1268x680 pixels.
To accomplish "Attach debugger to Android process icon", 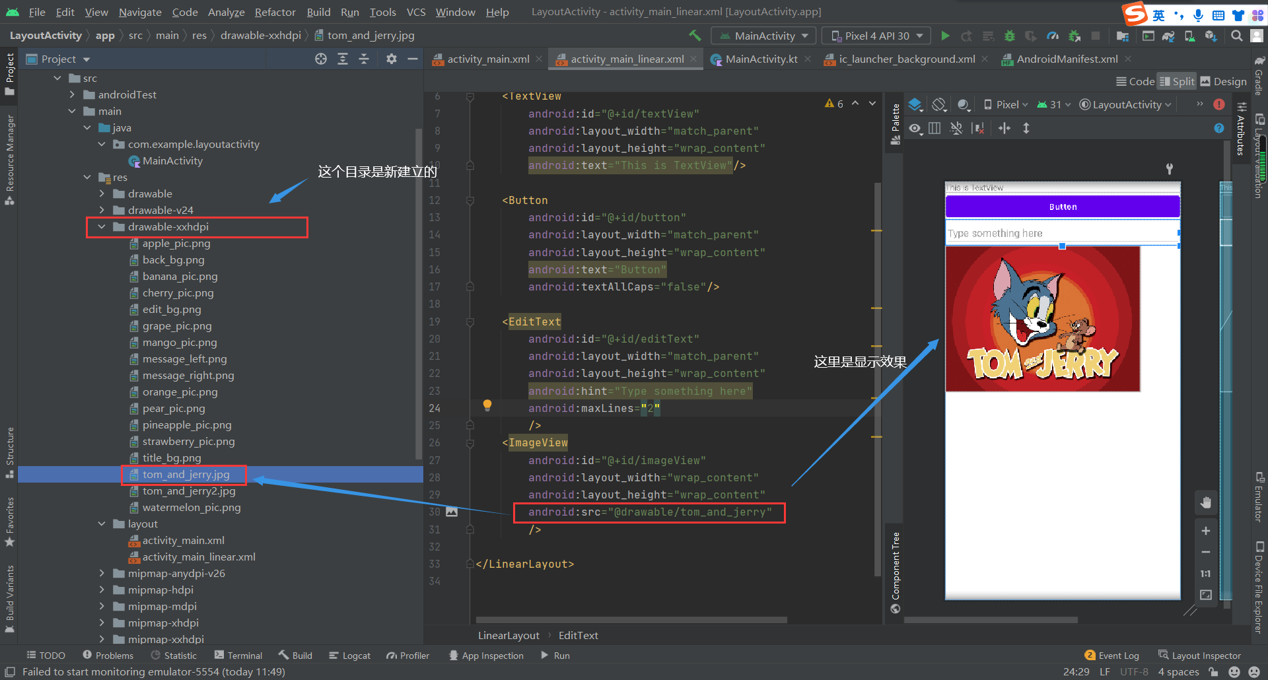I will coord(1074,36).
